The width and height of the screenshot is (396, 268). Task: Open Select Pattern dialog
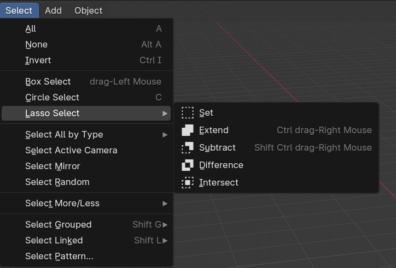tap(59, 257)
